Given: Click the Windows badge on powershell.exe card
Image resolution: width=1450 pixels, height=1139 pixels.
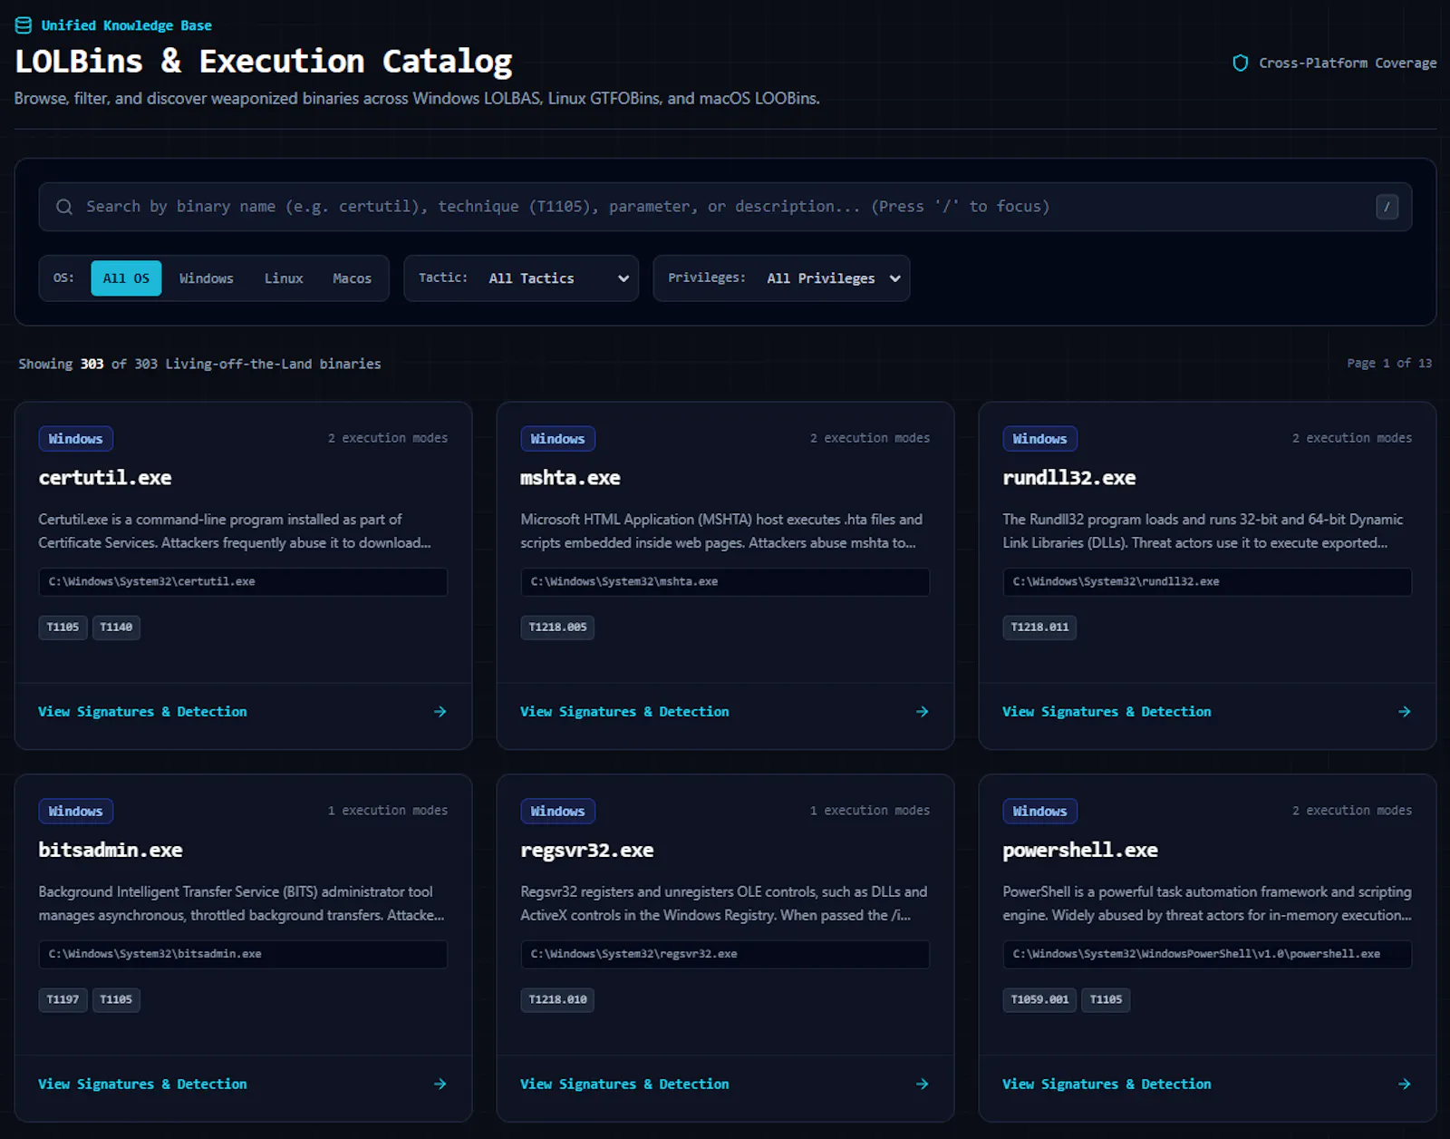Looking at the screenshot, I should click(x=1039, y=812).
